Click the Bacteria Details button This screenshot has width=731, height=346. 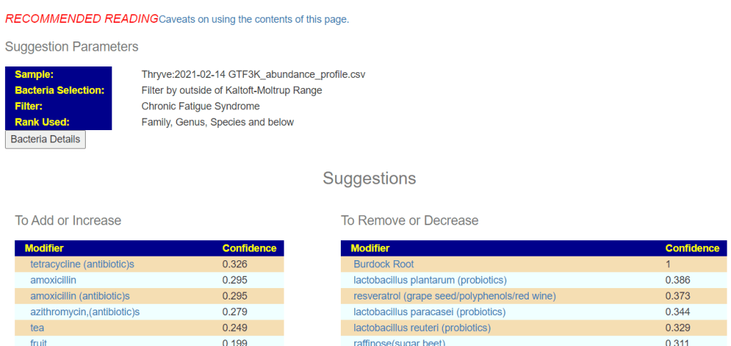(45, 139)
